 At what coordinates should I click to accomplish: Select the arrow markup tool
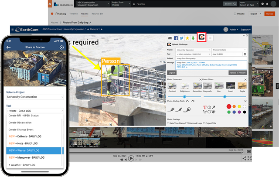click(x=213, y=107)
